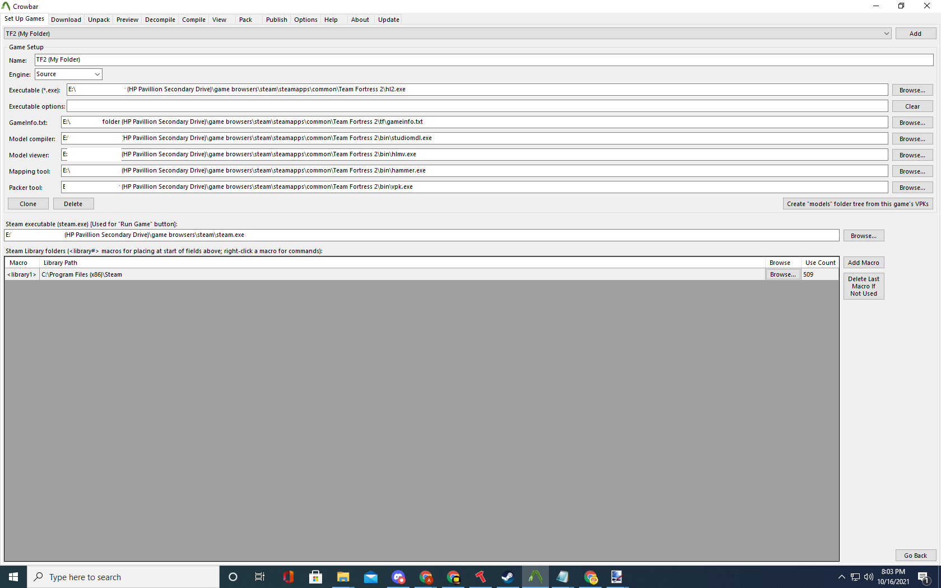Open File Explorer from the taskbar

pyautogui.click(x=343, y=577)
